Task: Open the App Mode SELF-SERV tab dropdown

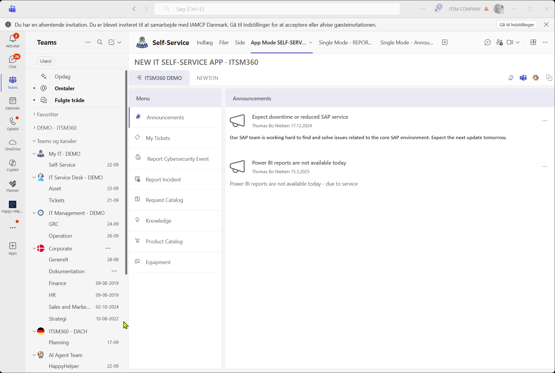Action: pos(310,43)
